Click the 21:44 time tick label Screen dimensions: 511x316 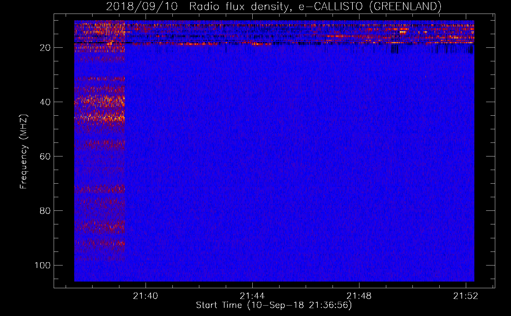(252, 296)
